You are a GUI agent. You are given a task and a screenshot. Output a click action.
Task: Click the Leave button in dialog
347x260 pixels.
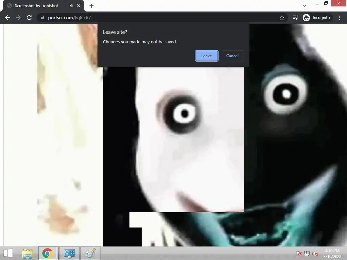point(206,56)
